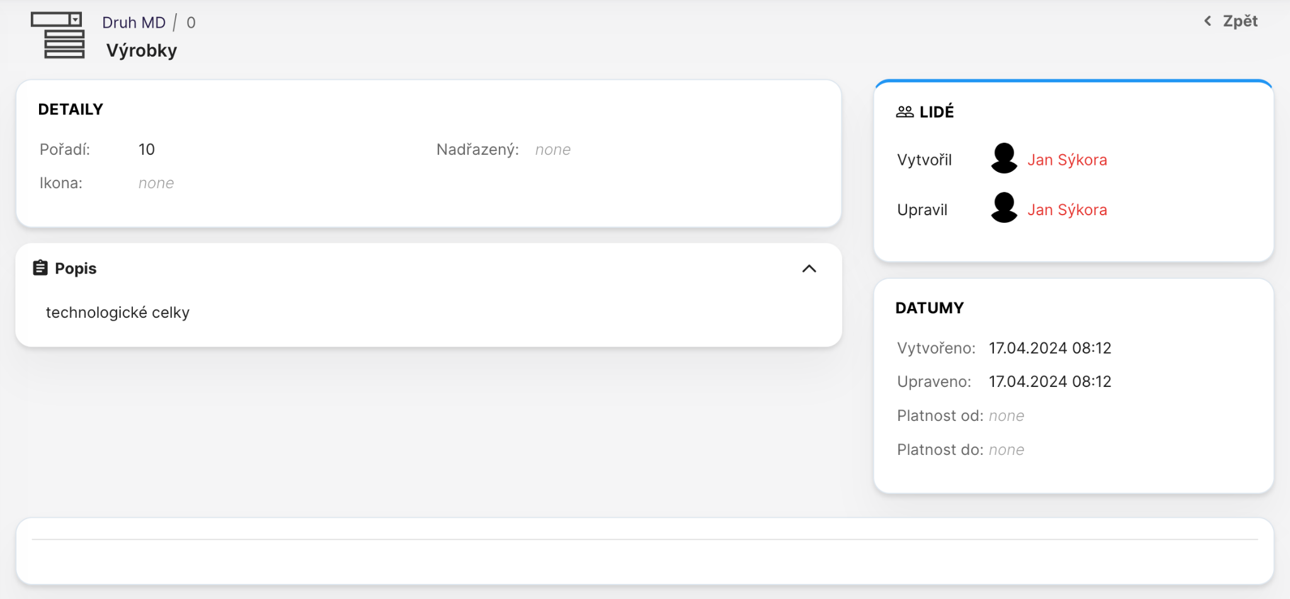The height and width of the screenshot is (599, 1290).
Task: Click the breadcrumb item 0
Action: pos(191,23)
